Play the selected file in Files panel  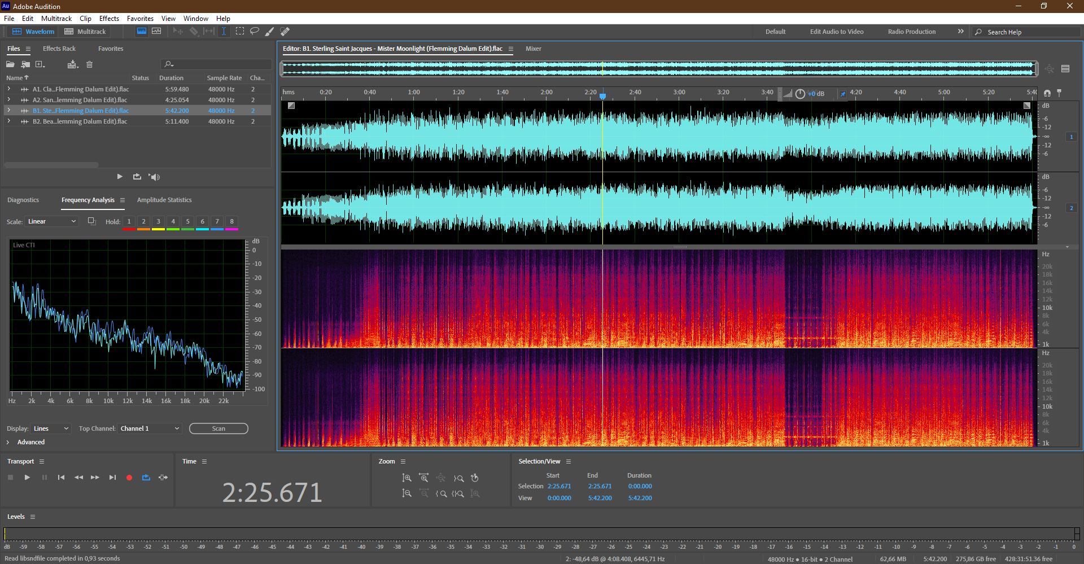click(120, 177)
